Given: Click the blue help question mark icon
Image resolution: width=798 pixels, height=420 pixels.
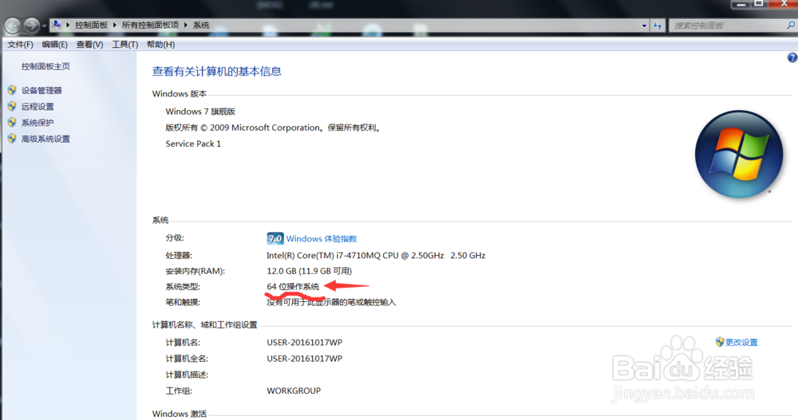Looking at the screenshot, I should click(792, 58).
